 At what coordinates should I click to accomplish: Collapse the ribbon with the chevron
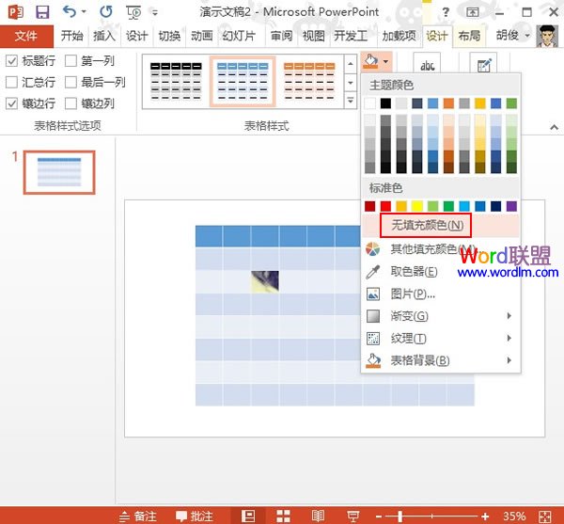554,127
